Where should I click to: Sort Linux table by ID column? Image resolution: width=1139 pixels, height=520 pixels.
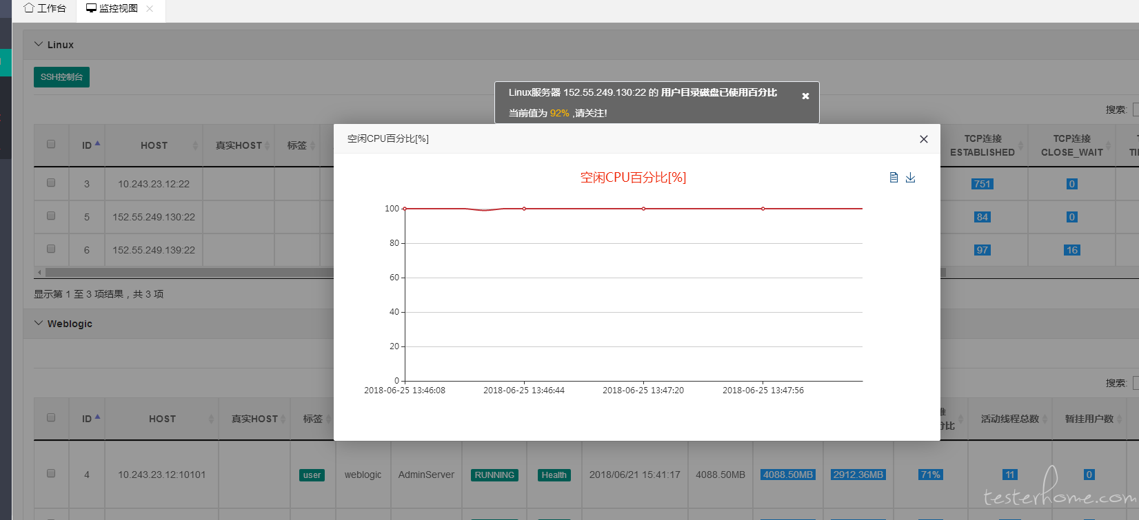87,145
